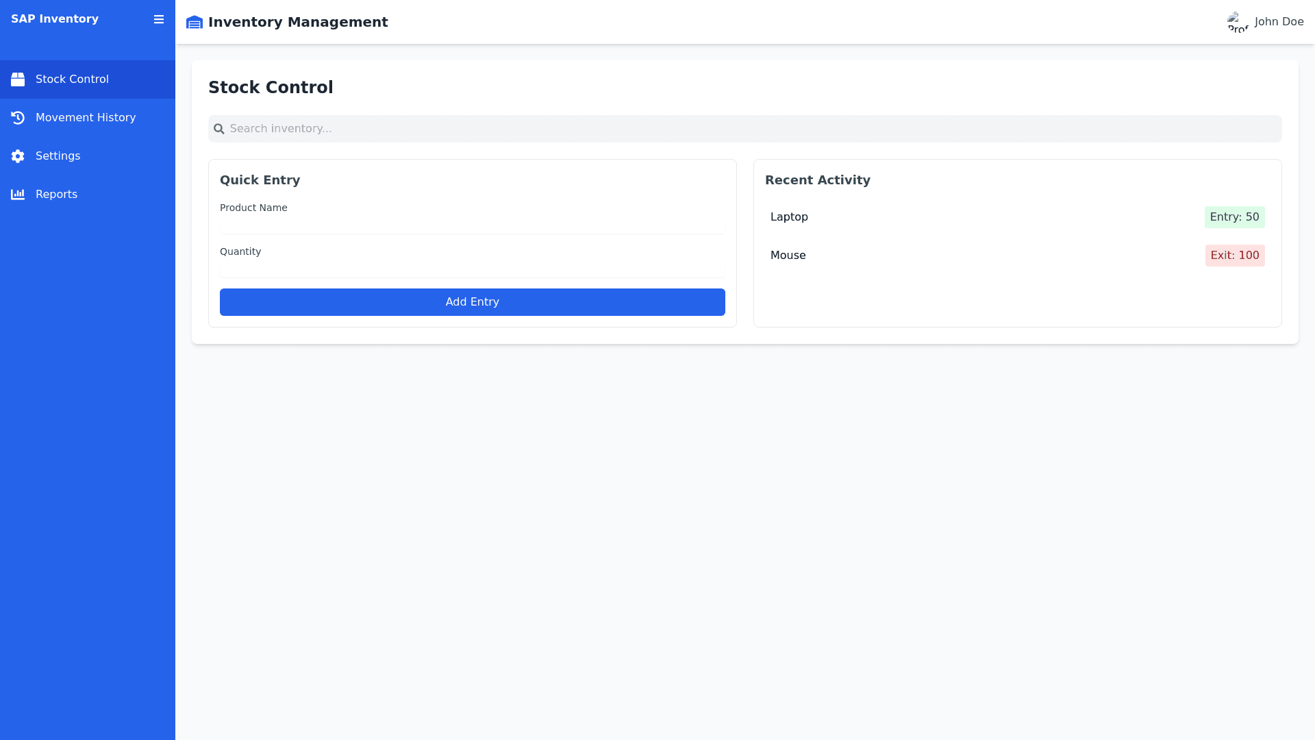Screen dimensions: 1315x740
Task: Select Stock Control in sidebar
Action: click(x=72, y=79)
